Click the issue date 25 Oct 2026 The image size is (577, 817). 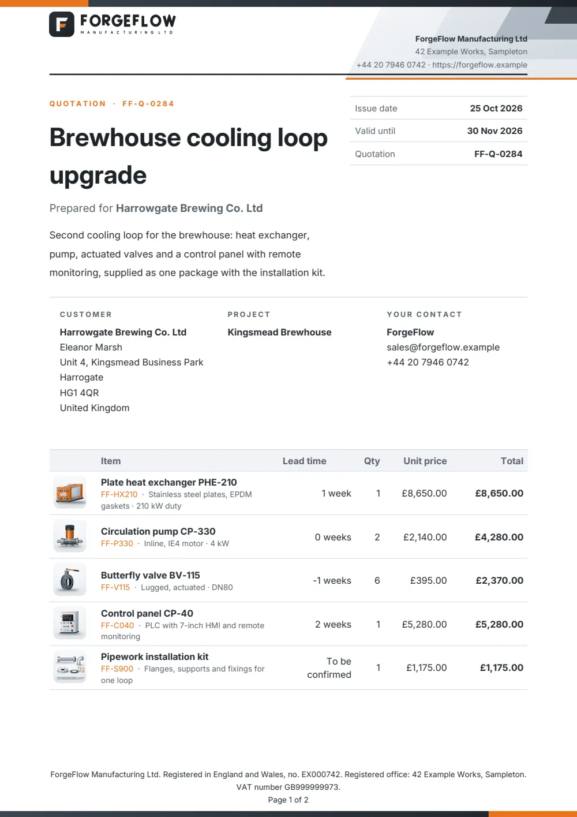[x=496, y=108]
